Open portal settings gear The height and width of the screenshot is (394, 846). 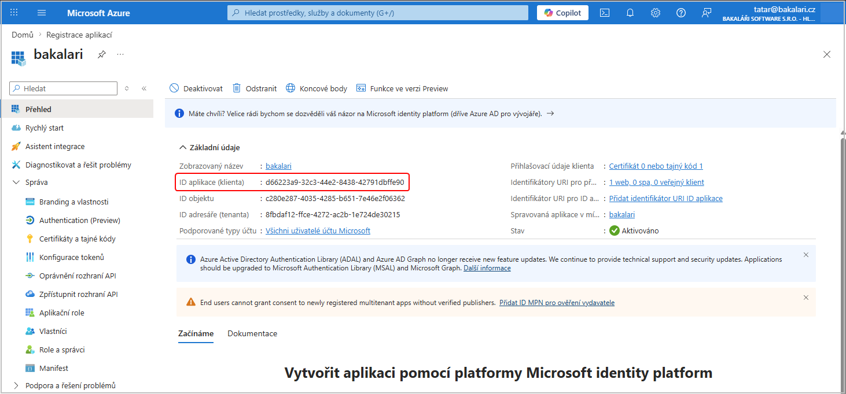(656, 13)
